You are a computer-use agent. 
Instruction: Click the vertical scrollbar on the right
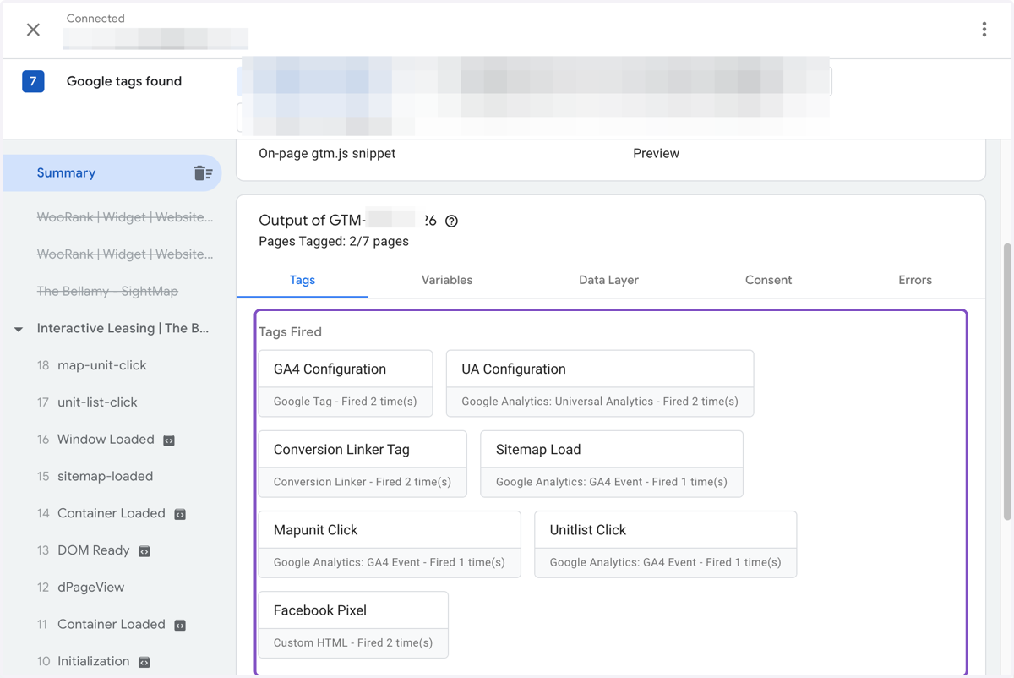coord(1006,380)
